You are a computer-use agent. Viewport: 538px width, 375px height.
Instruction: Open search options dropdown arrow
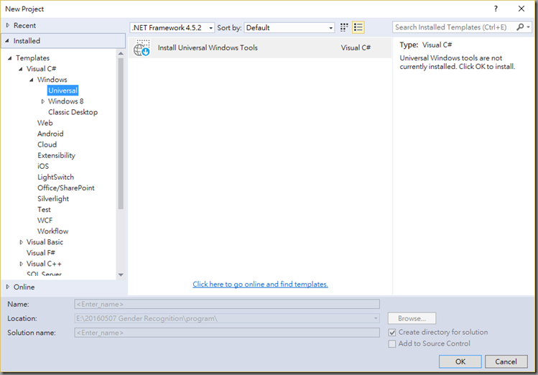point(529,27)
